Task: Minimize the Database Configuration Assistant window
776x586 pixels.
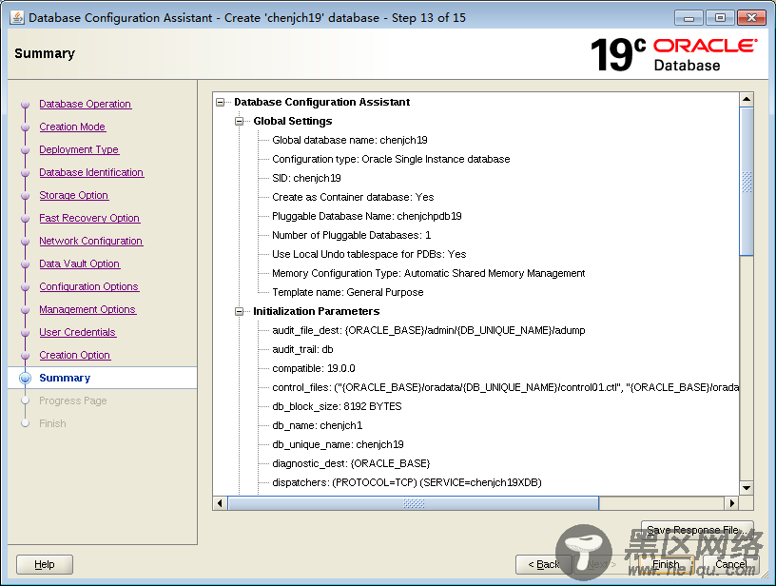Action: point(688,18)
